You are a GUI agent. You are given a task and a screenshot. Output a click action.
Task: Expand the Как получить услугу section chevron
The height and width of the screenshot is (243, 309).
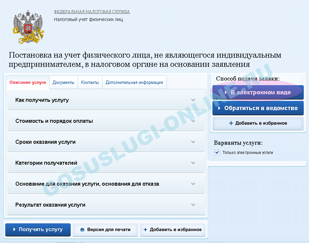(x=193, y=100)
